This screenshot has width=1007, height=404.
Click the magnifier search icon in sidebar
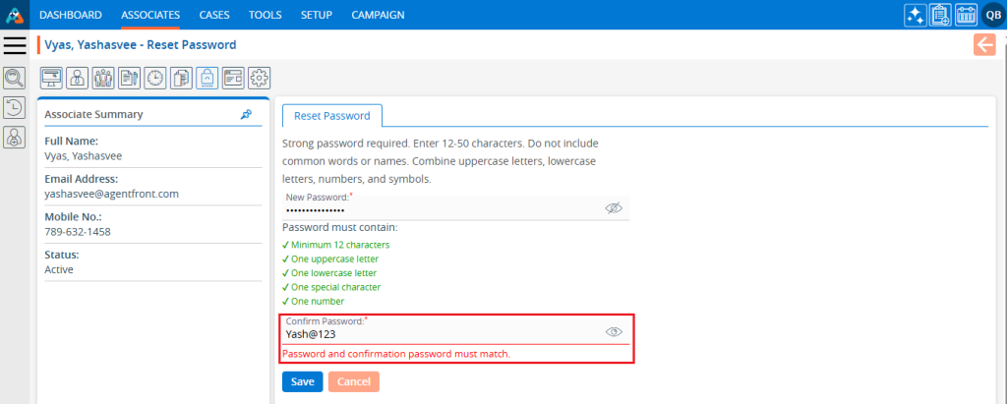(15, 78)
